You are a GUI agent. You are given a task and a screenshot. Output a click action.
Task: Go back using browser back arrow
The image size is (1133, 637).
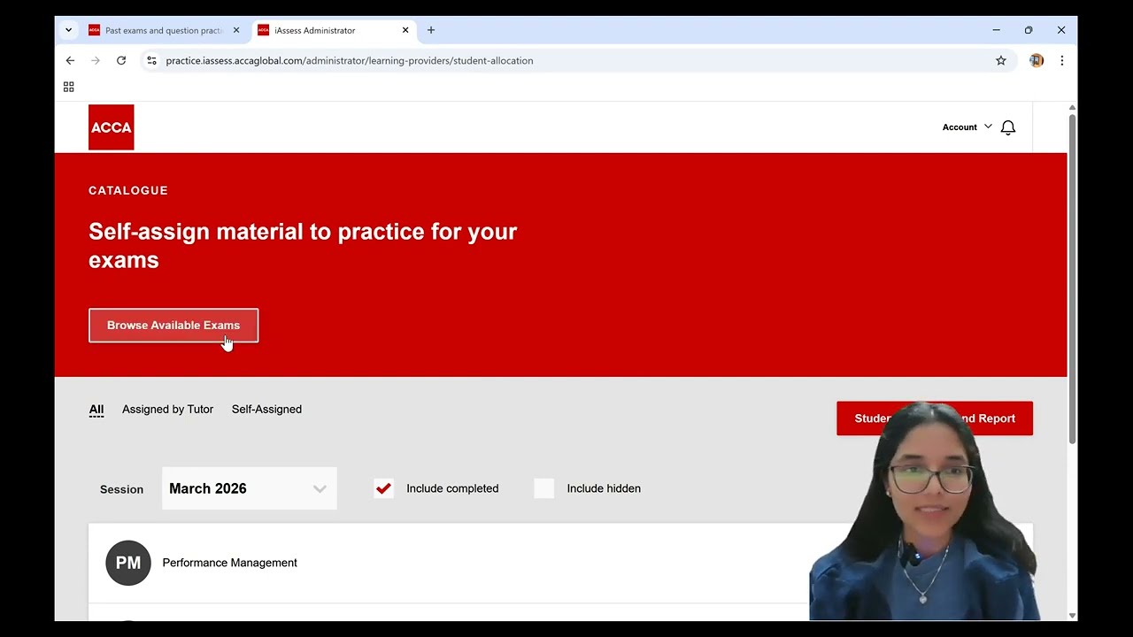70,60
